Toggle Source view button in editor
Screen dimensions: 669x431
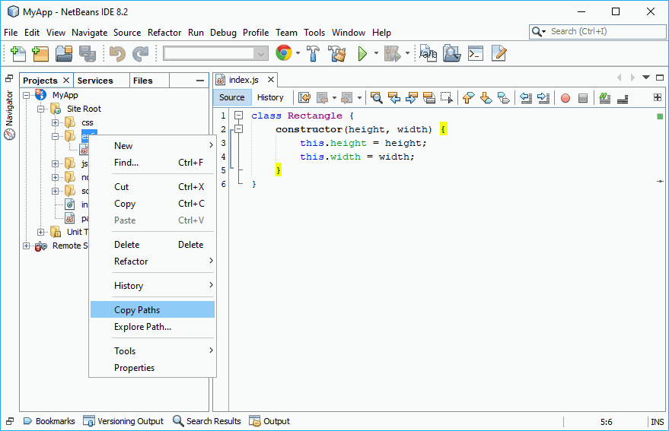point(232,97)
